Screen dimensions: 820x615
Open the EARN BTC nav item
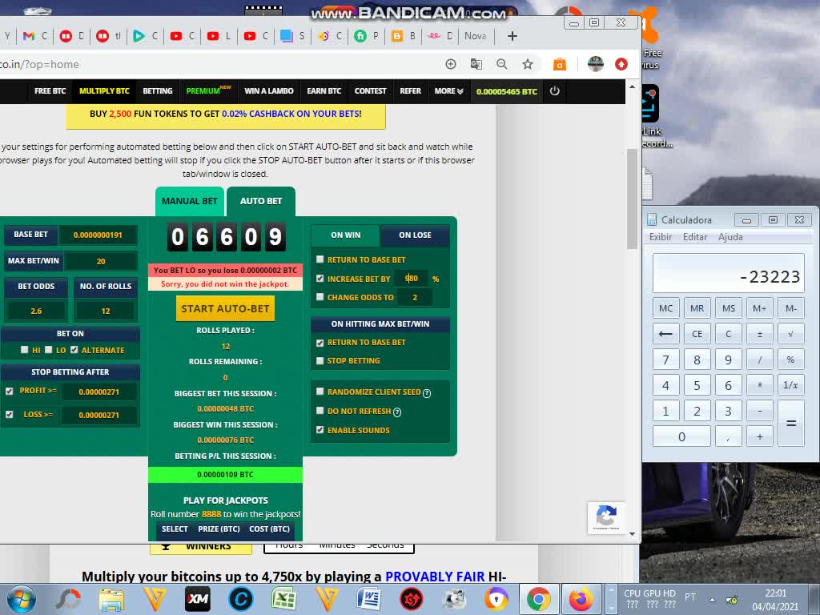(x=324, y=91)
